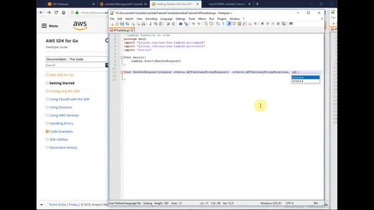Click the browser address bar URL
This screenshot has width=374, height=210.
pos(94,13)
